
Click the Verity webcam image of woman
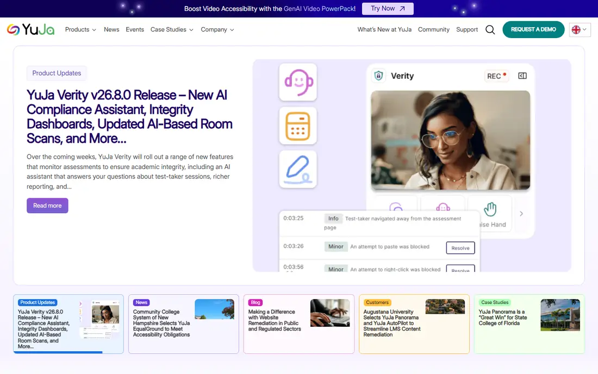click(451, 140)
